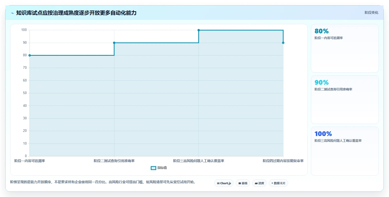The height and width of the screenshot is (197, 389).
Task: Click the 90% value text
Action: tap(322, 82)
